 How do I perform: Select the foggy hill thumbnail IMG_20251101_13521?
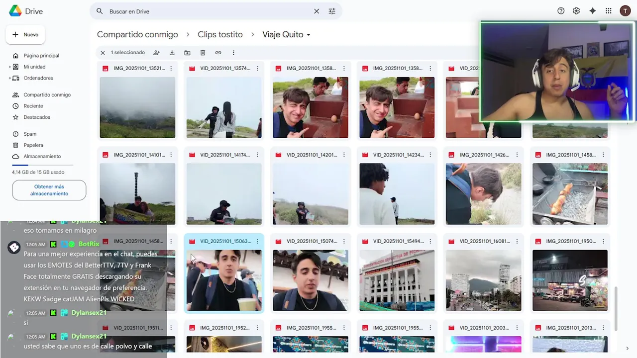click(x=137, y=107)
